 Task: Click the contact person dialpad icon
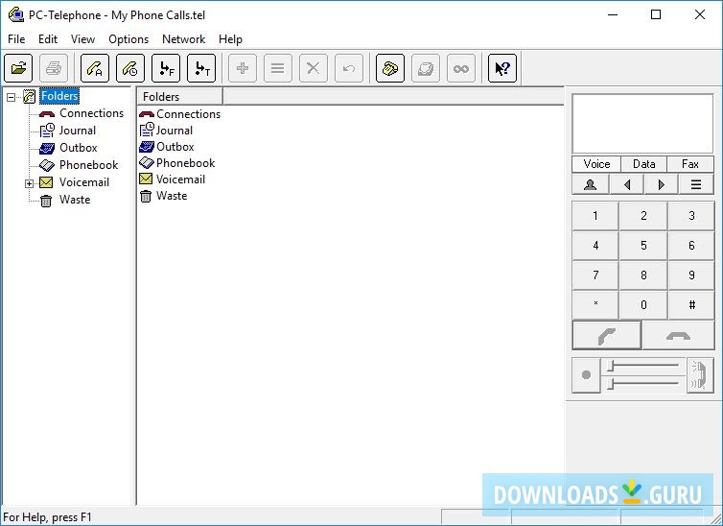pos(591,184)
